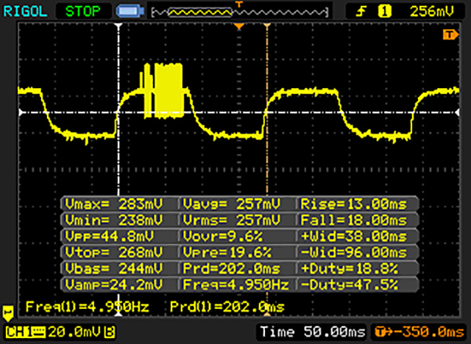Select the Time 50.00ms timebase readout
The height and width of the screenshot is (344, 471).
(312, 332)
